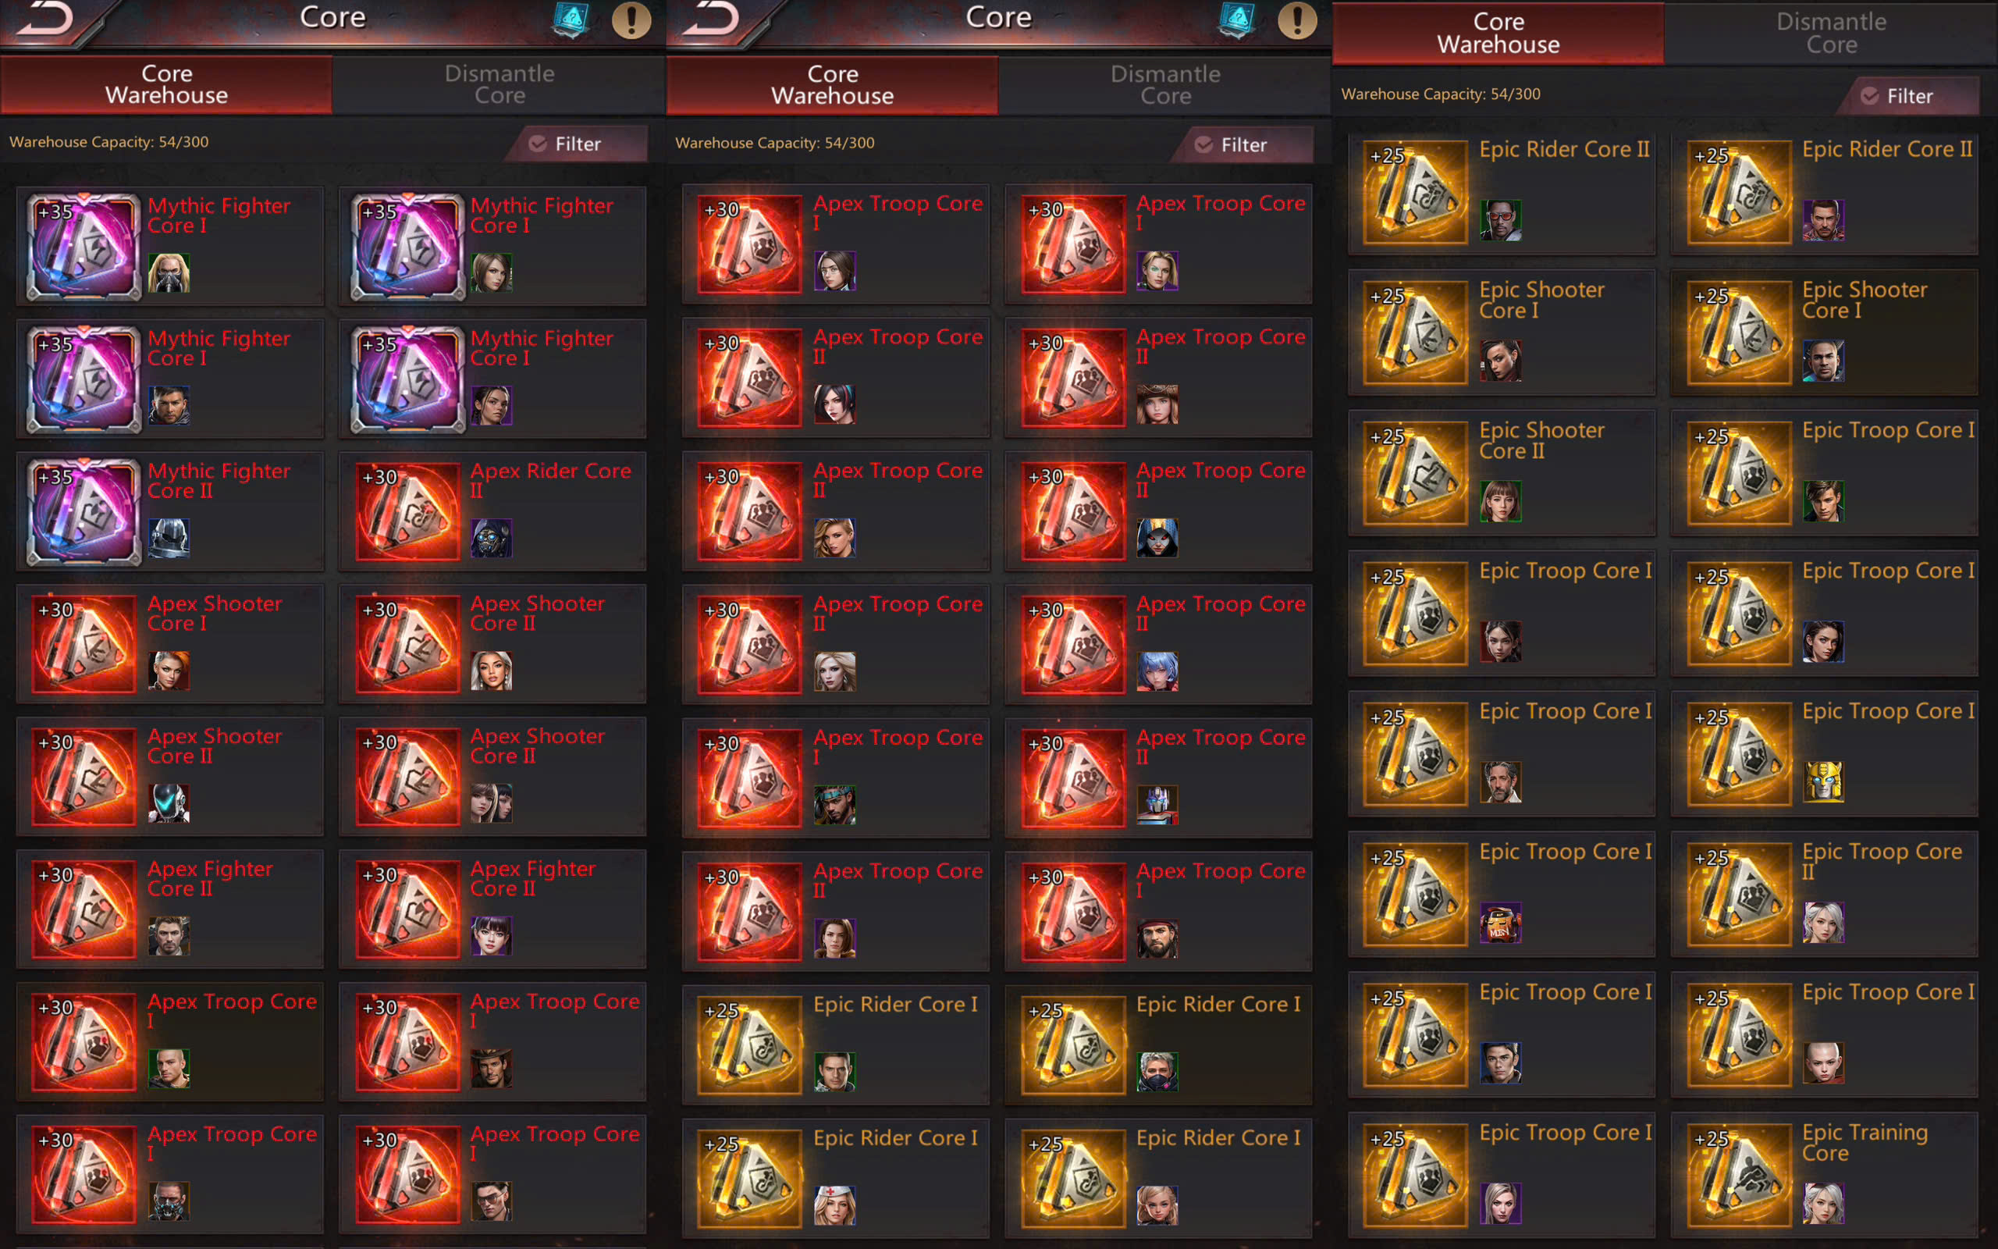Open the blue help icon in the middle panel
The image size is (1998, 1249).
1236,20
